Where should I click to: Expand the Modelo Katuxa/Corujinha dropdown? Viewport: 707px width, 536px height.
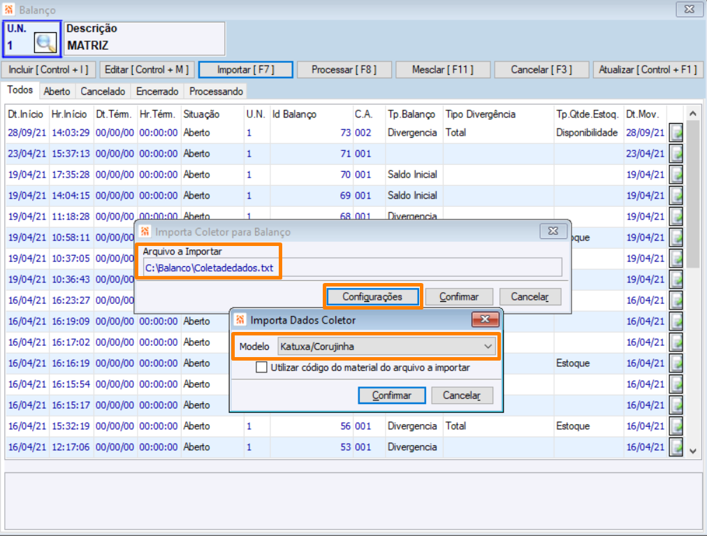pyautogui.click(x=488, y=347)
